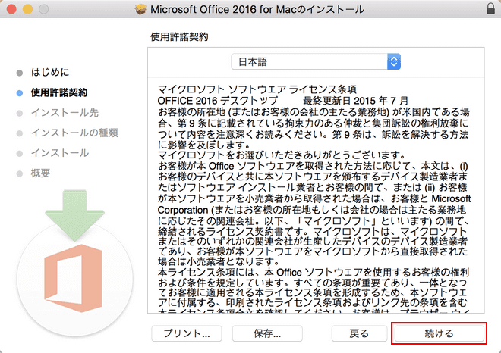Click the blue stepper arrows on language selector

pos(394,61)
